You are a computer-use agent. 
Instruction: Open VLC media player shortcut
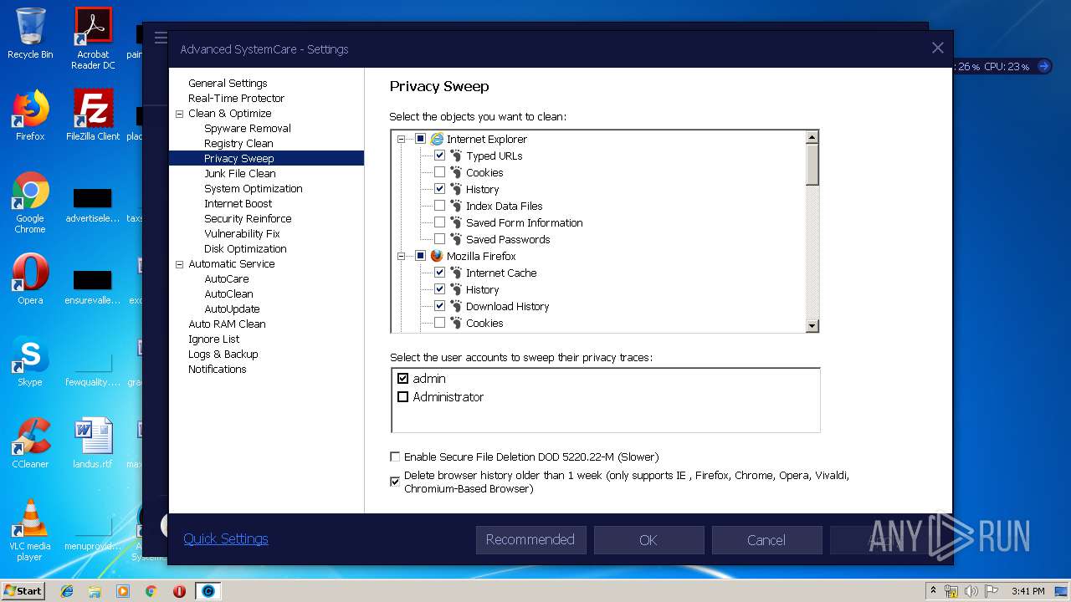(30, 530)
